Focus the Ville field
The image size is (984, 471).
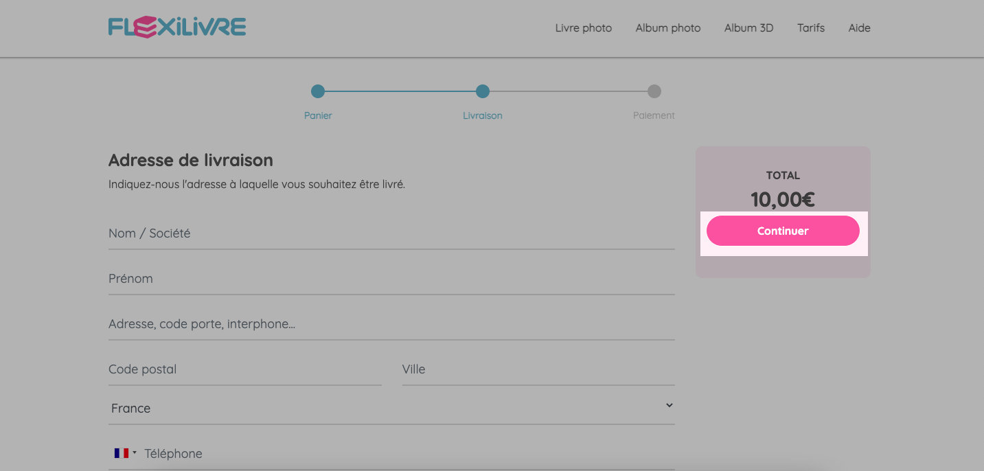538,369
